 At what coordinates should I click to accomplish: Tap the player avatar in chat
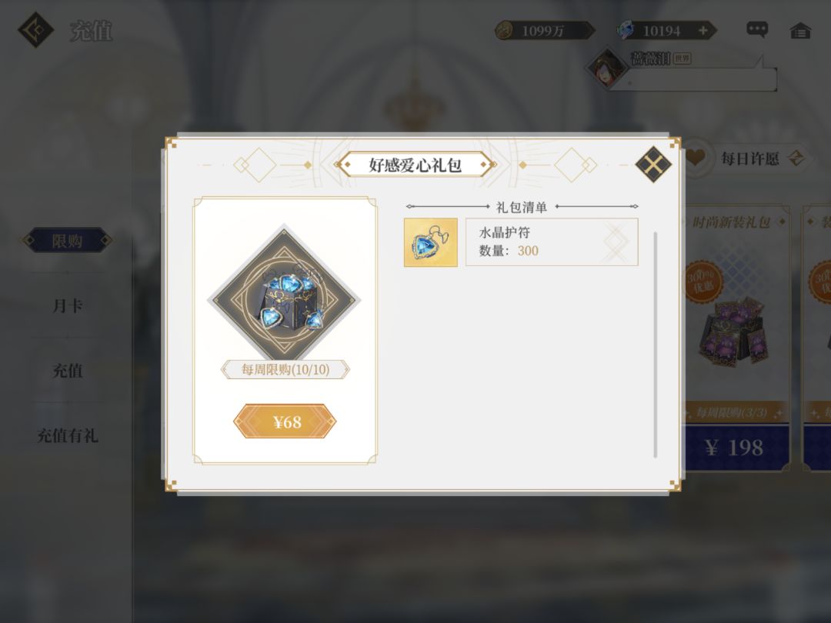tap(606, 68)
